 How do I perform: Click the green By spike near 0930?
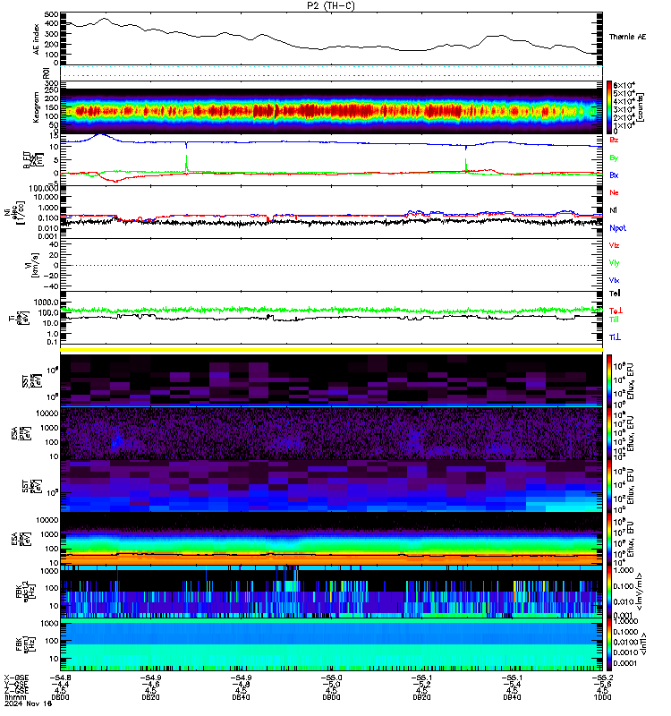click(x=465, y=165)
